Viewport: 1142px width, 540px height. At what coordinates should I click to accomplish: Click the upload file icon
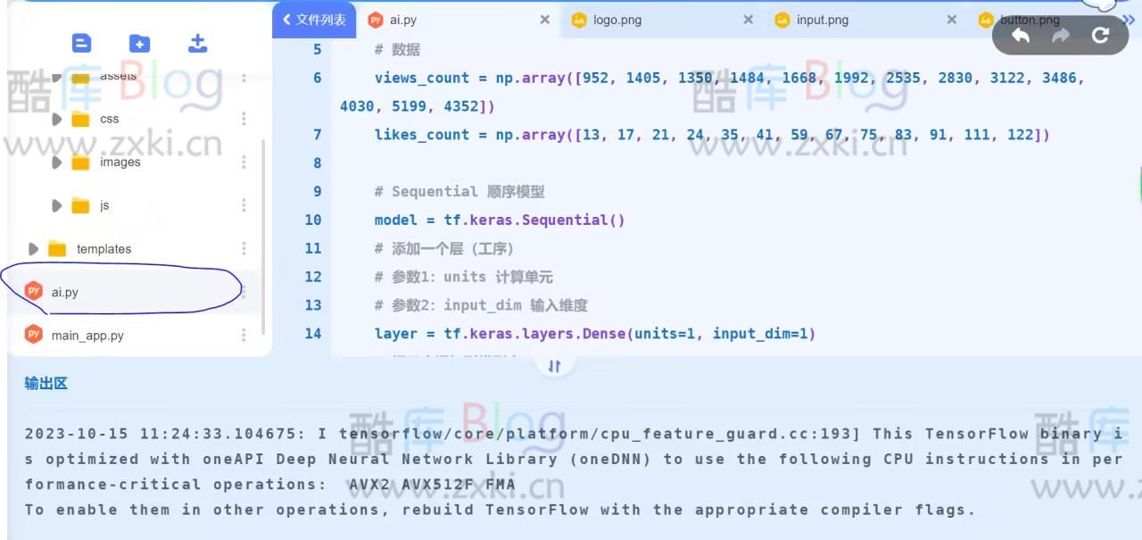[197, 43]
